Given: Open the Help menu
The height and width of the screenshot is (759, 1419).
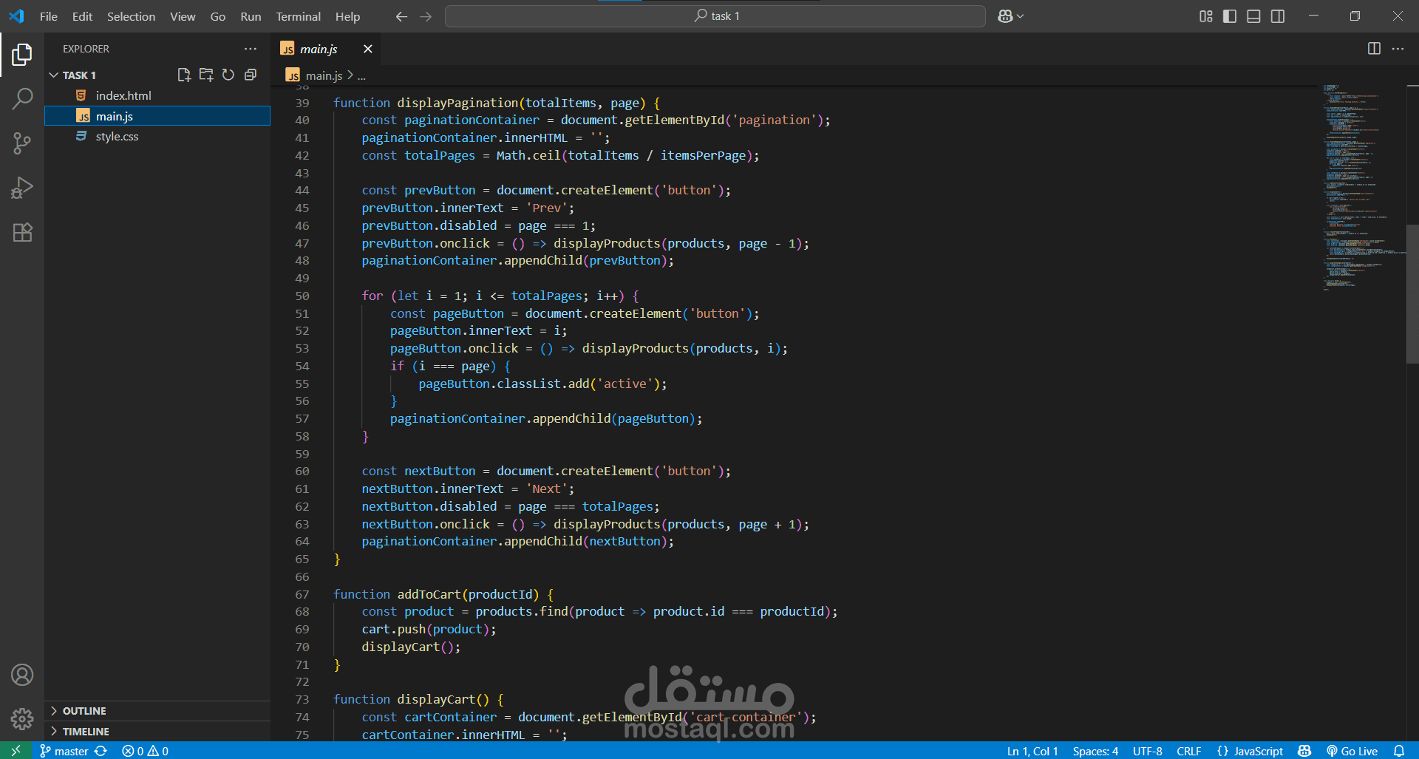Looking at the screenshot, I should (x=347, y=16).
